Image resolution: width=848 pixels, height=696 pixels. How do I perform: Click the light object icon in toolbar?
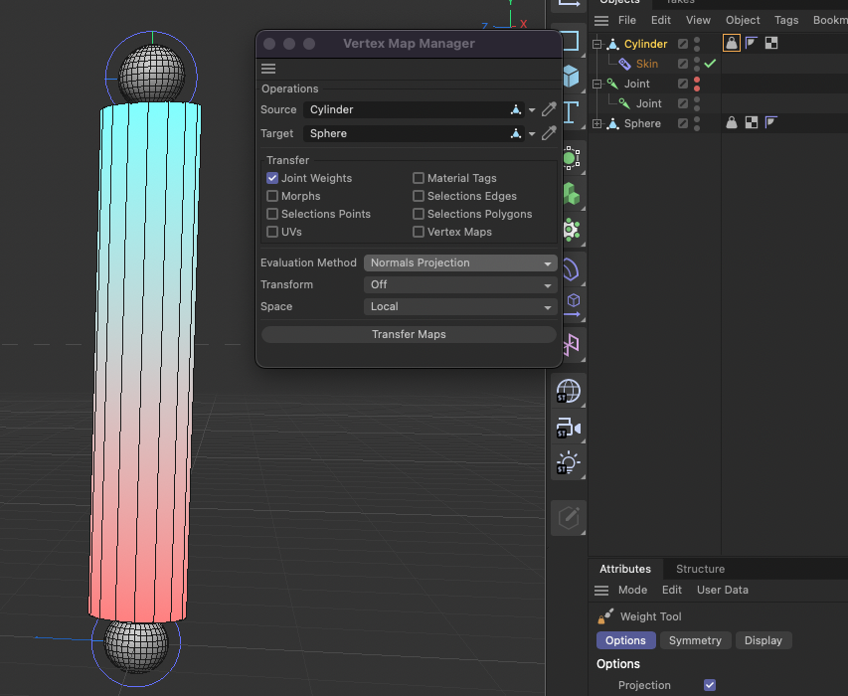coord(570,463)
